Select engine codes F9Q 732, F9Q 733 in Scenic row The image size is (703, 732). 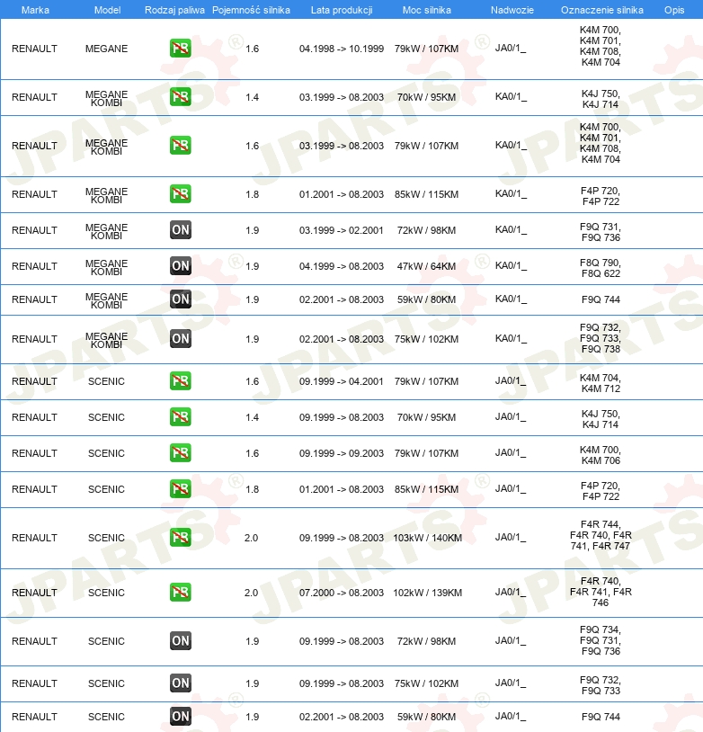pos(601,685)
